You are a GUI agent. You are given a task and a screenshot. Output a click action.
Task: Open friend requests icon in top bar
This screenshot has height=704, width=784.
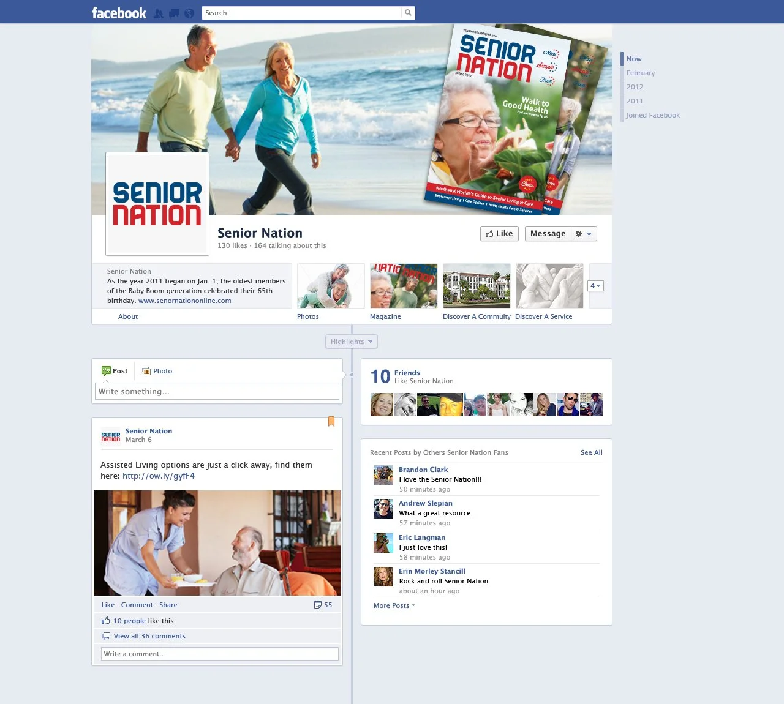coord(159,13)
